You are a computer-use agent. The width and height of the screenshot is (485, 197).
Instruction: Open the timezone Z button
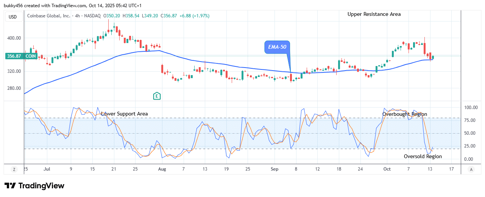click(14, 169)
